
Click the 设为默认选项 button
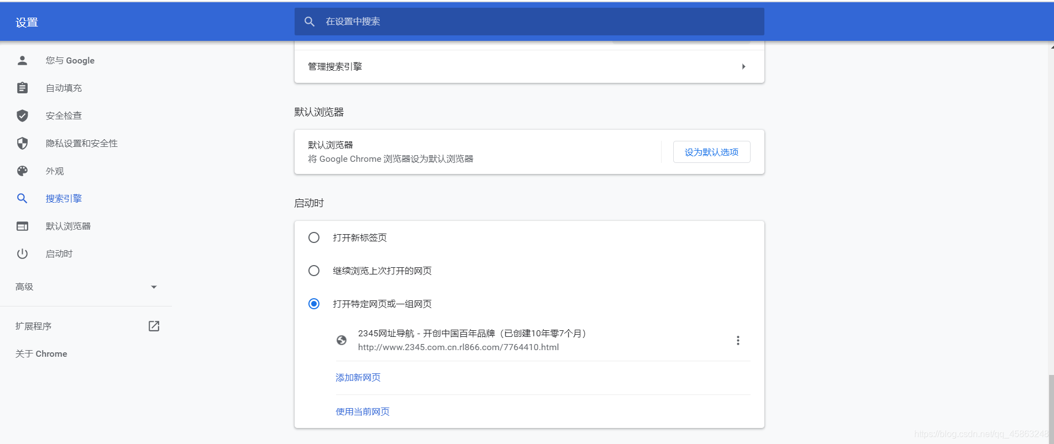coord(711,152)
